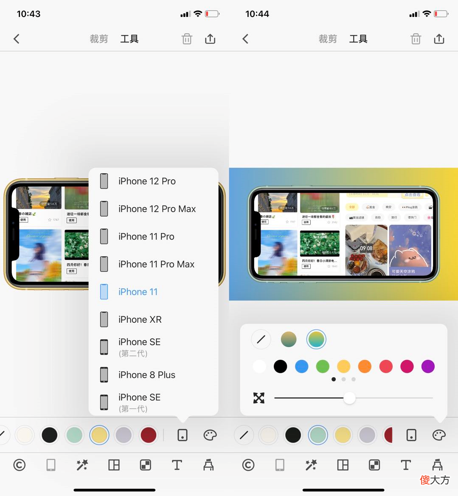
Task: Tap copyright watermark tool in left screen
Action: coord(19,465)
